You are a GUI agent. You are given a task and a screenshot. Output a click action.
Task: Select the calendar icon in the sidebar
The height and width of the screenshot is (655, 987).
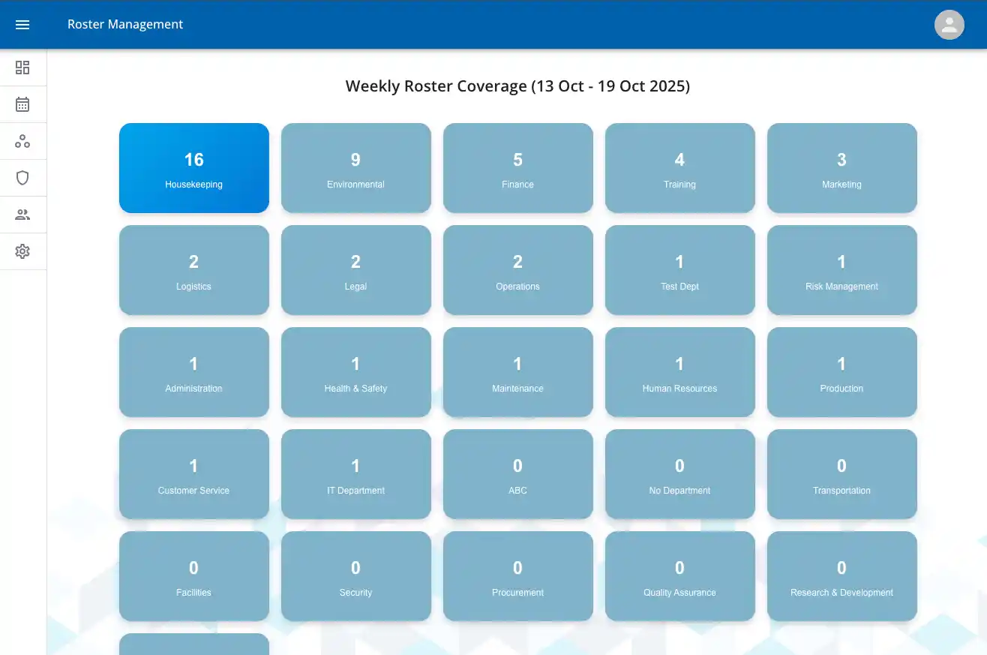[x=22, y=104]
